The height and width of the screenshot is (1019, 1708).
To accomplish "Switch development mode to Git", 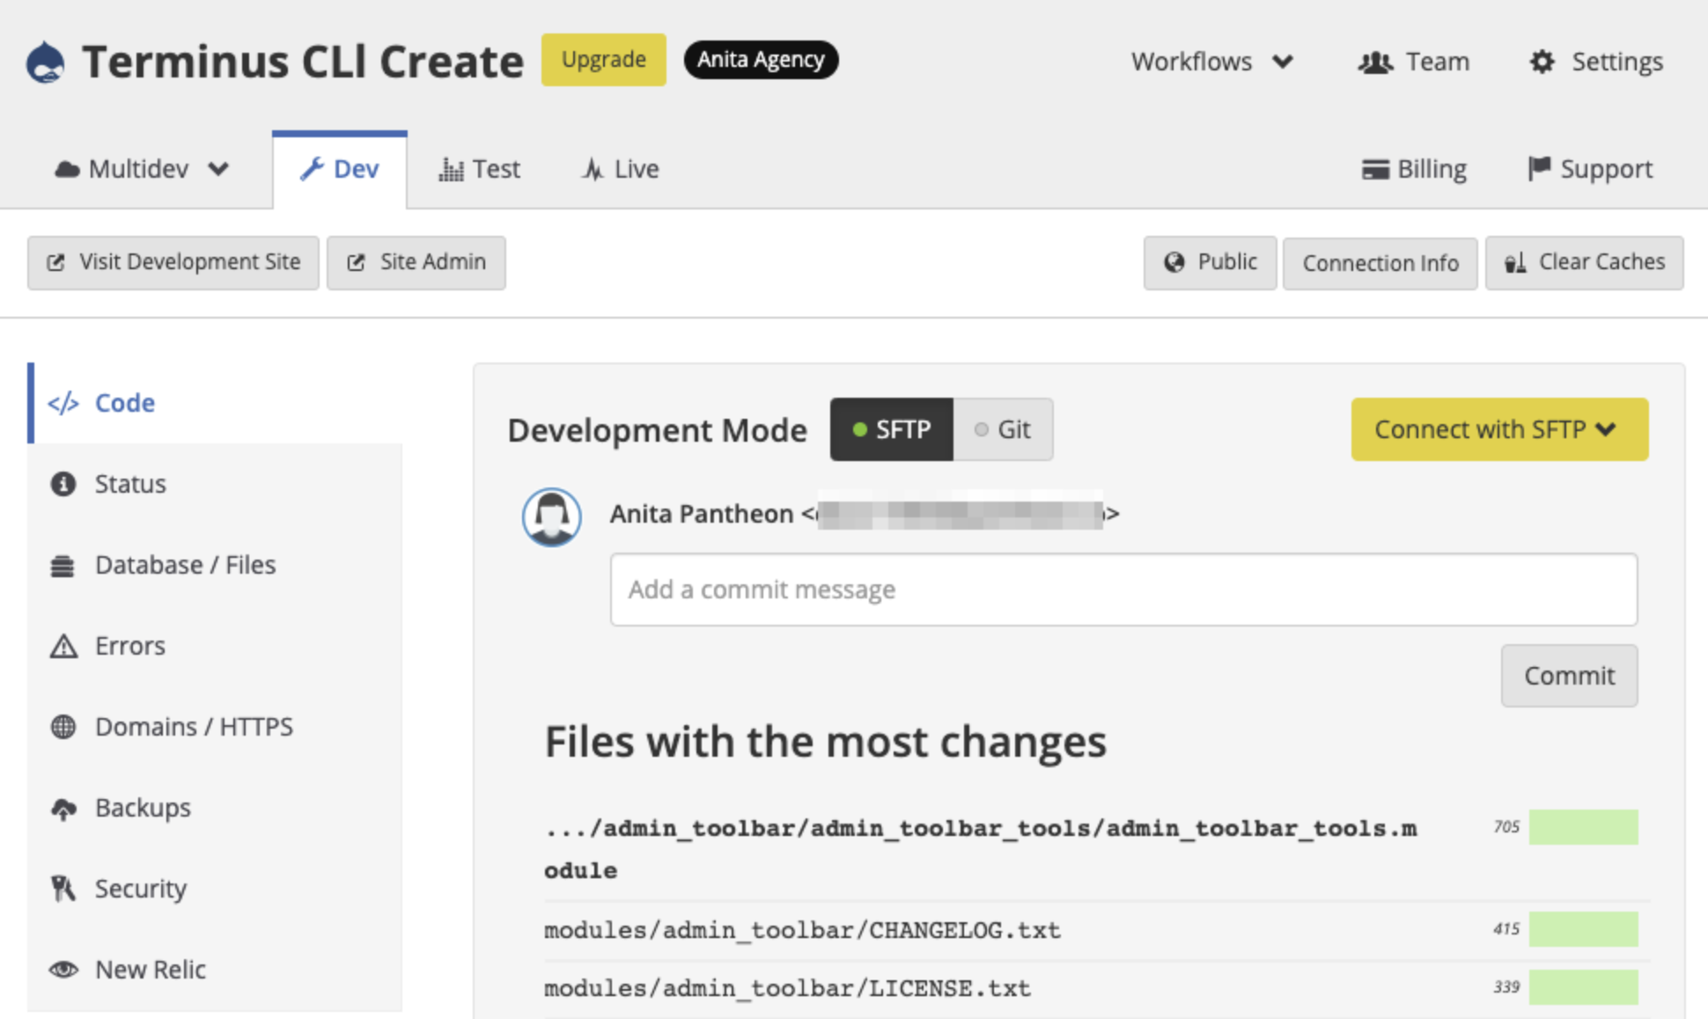I will pos(1003,429).
